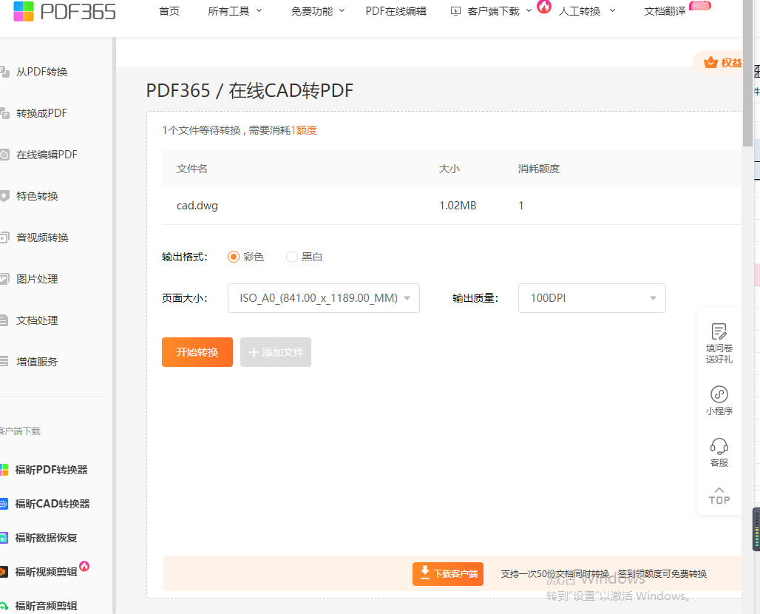This screenshot has height=614, width=760.
Task: Open 音视频转换 sidebar link
Action: tap(42, 237)
